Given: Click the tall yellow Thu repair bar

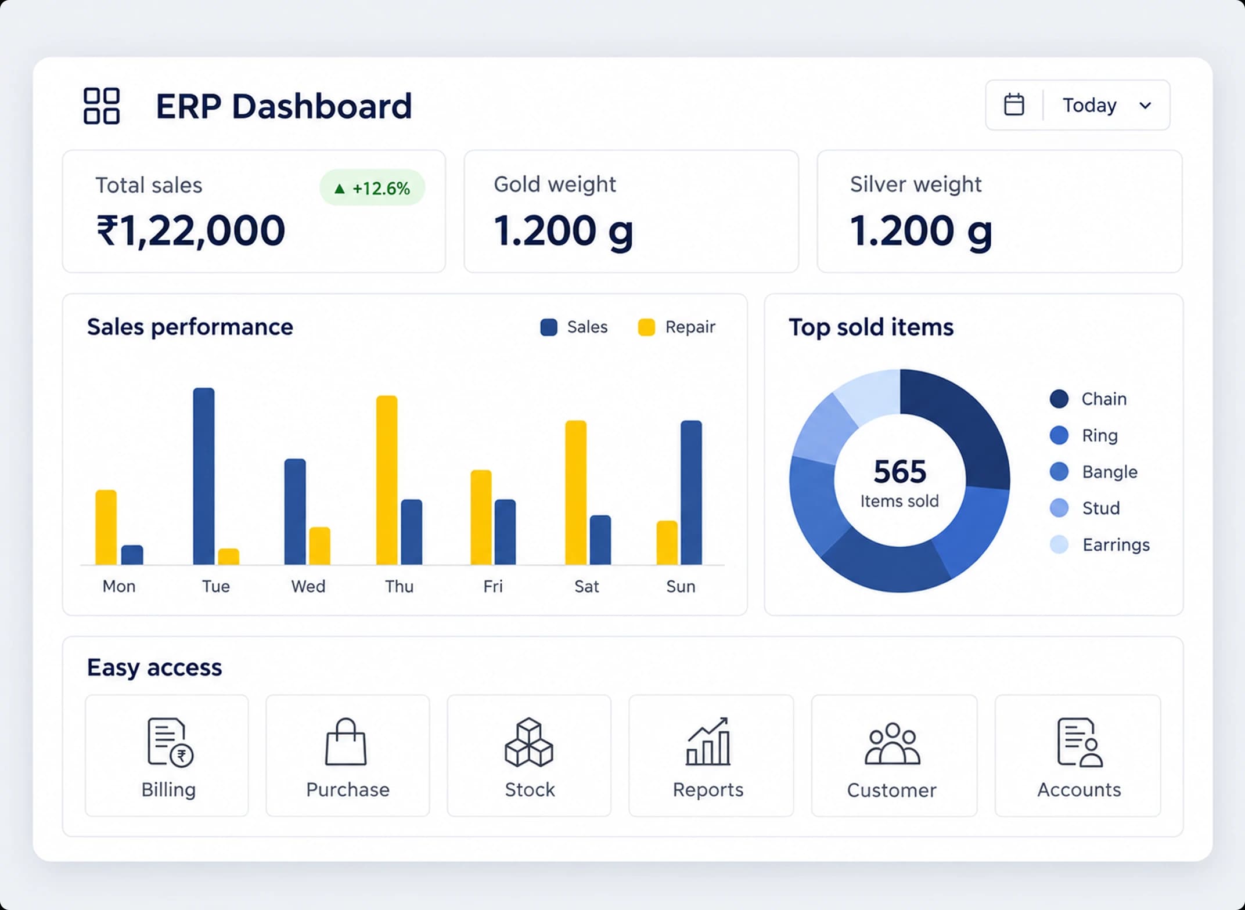Looking at the screenshot, I should tap(387, 480).
